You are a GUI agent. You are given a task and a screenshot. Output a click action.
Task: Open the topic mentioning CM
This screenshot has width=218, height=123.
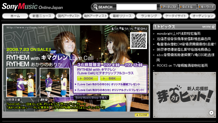186,44
